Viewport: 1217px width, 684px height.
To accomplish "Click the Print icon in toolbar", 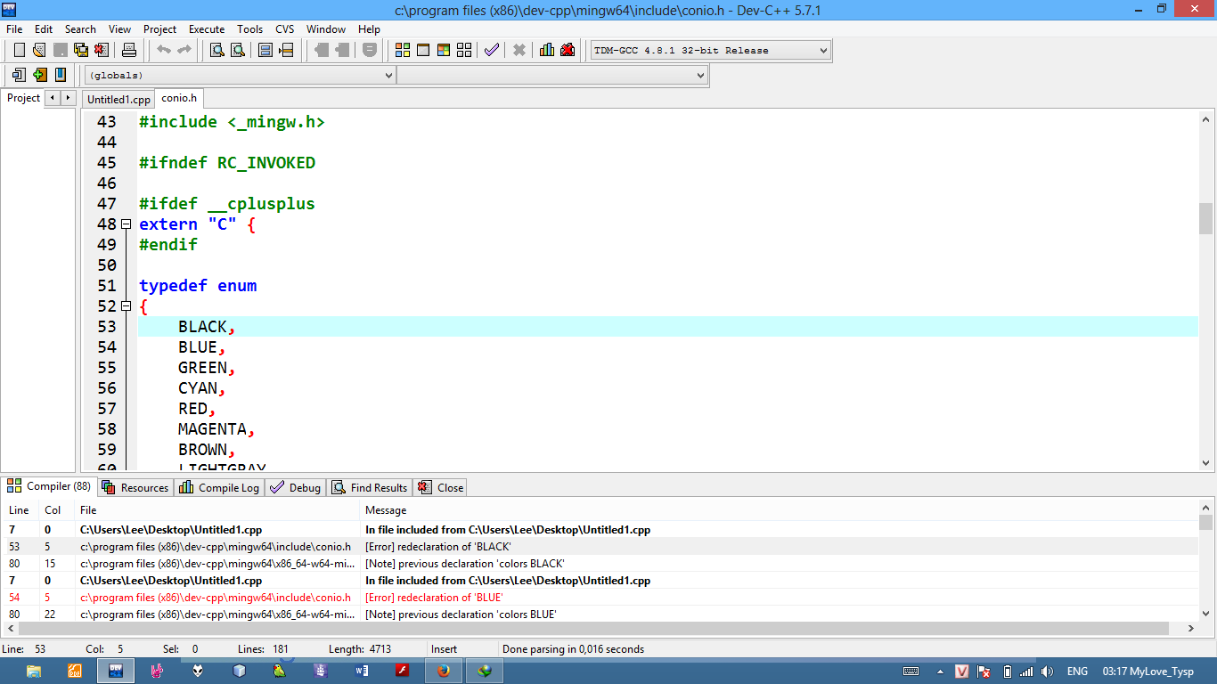I will pyautogui.click(x=128, y=50).
